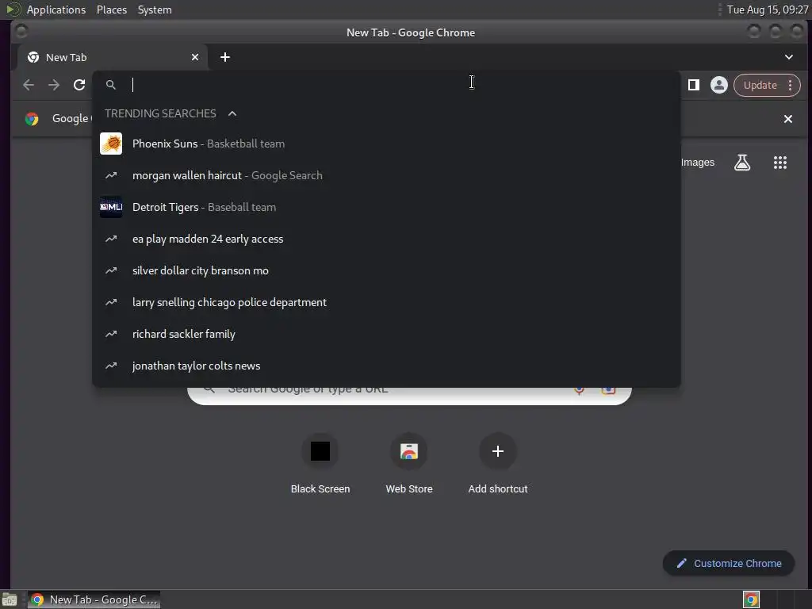
Task: Collapse the Trending Searches section
Action: tap(232, 113)
